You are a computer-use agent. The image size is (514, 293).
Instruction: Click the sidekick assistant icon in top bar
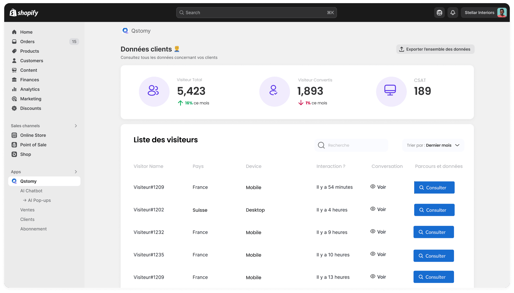pos(439,13)
